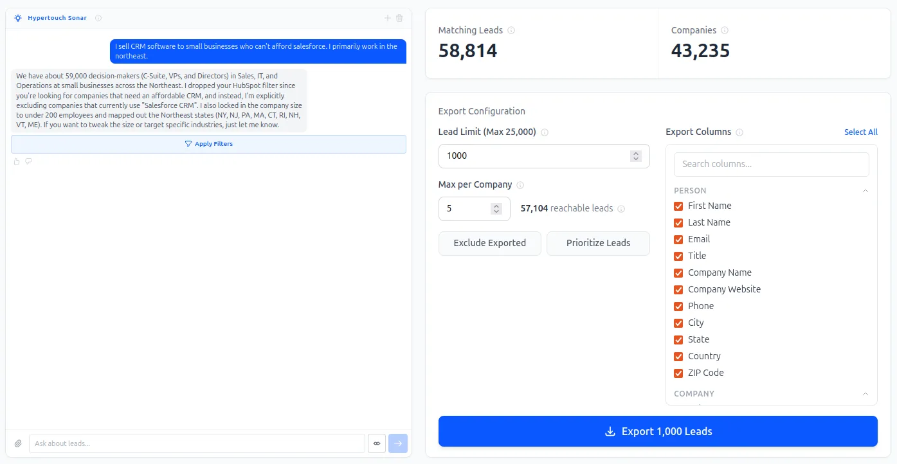Click the Export 1,000 Leads button
Image resolution: width=897 pixels, height=464 pixels.
658,431
